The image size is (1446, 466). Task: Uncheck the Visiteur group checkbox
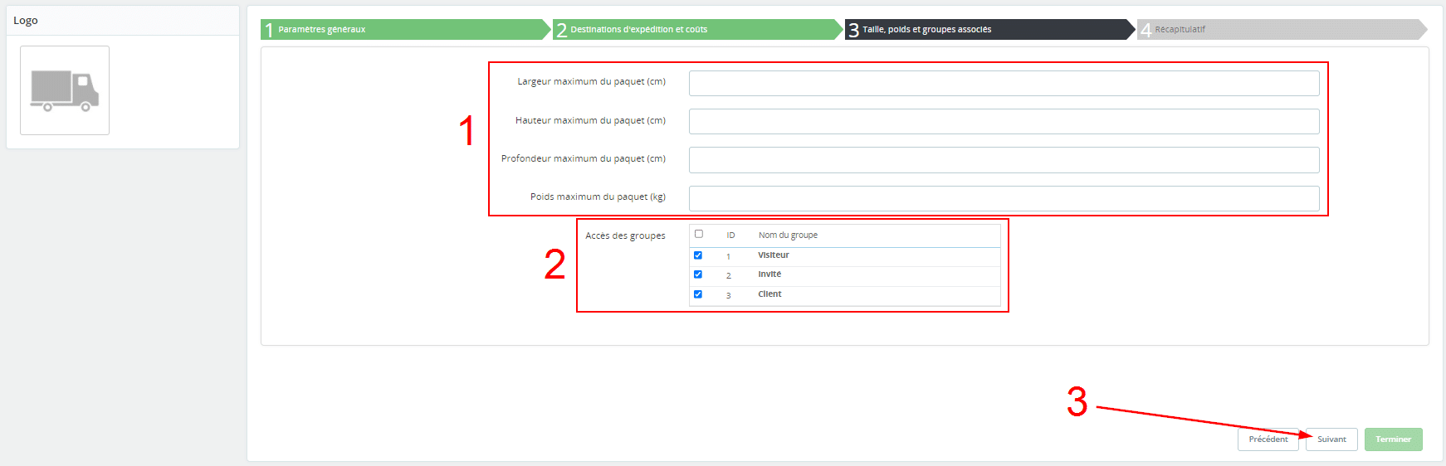(x=698, y=255)
